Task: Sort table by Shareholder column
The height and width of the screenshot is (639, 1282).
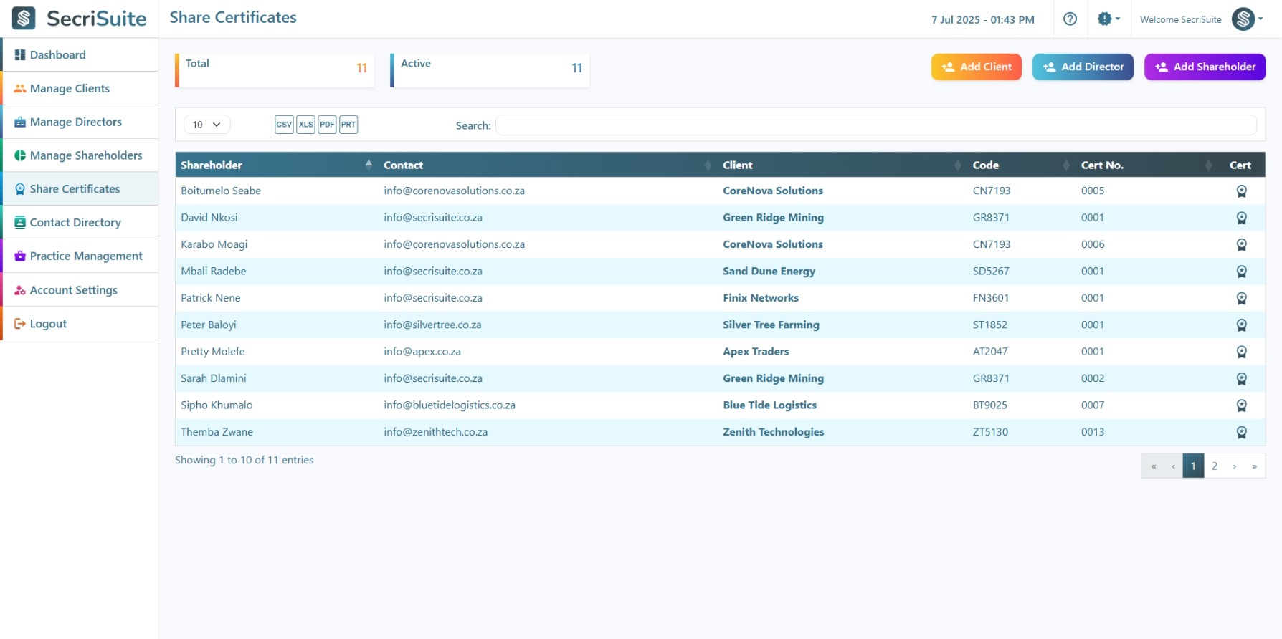Action: tap(277, 165)
